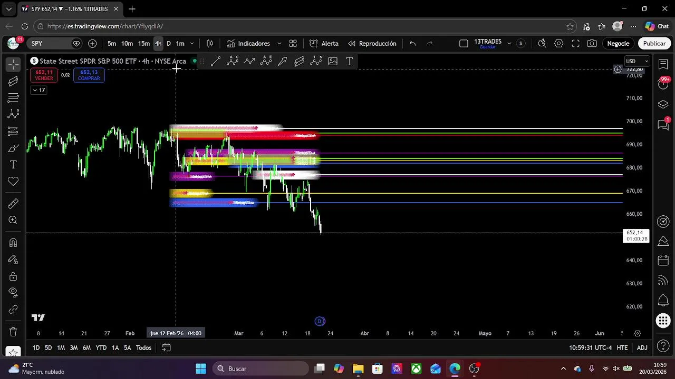Screen dimensions: 675x379
Task: Open quick search magnifier in top toolbar
Action: pyautogui.click(x=542, y=44)
